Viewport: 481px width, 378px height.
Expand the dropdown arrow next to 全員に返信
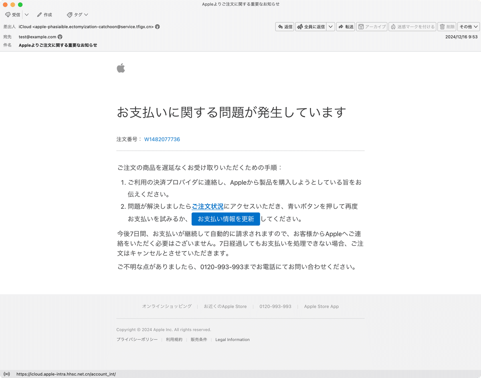(331, 27)
